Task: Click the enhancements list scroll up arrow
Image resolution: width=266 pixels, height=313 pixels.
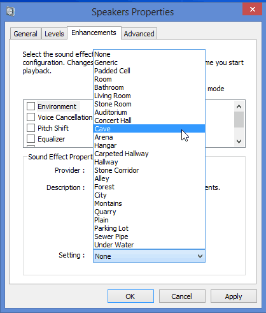Action: point(239,106)
